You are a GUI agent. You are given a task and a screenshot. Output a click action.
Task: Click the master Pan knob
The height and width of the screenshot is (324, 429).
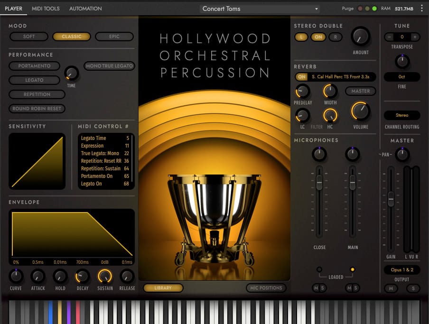(402, 154)
